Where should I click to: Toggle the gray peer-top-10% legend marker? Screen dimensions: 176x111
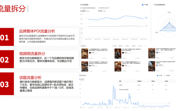(98, 8)
